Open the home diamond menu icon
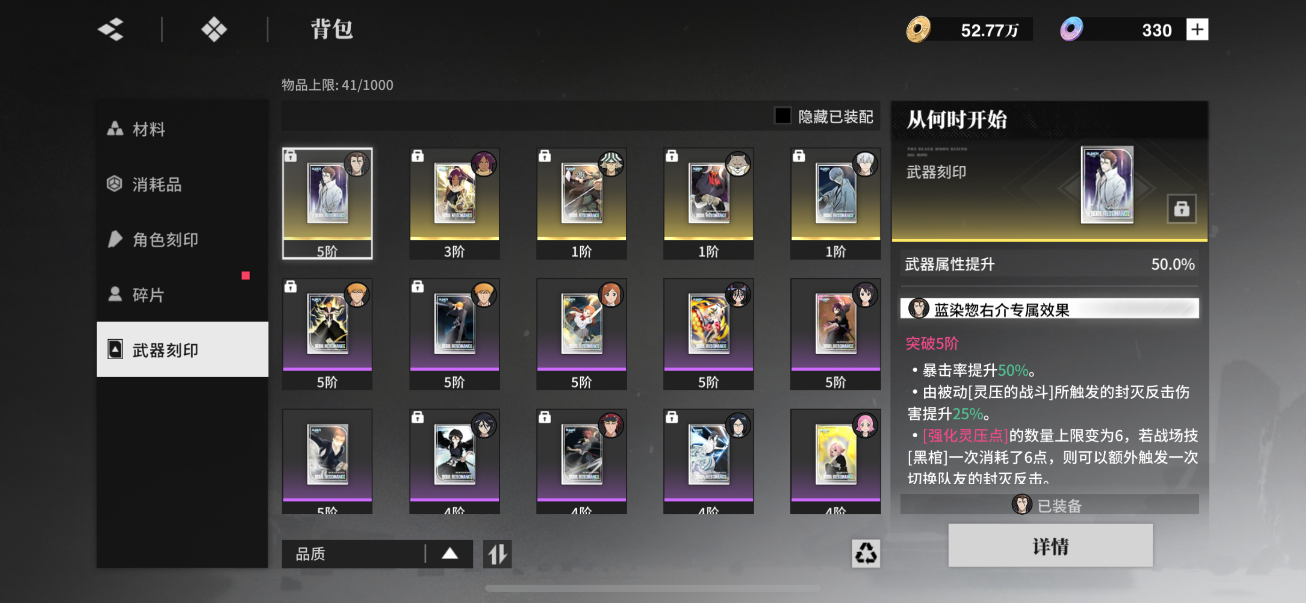This screenshot has height=603, width=1306. pos(214,30)
